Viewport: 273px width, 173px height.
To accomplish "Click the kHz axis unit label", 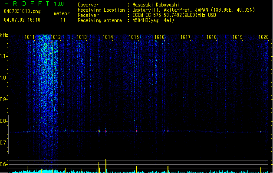I will (4, 35).
